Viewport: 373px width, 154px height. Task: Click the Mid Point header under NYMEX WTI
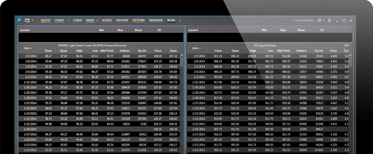pyautogui.click(x=107, y=51)
